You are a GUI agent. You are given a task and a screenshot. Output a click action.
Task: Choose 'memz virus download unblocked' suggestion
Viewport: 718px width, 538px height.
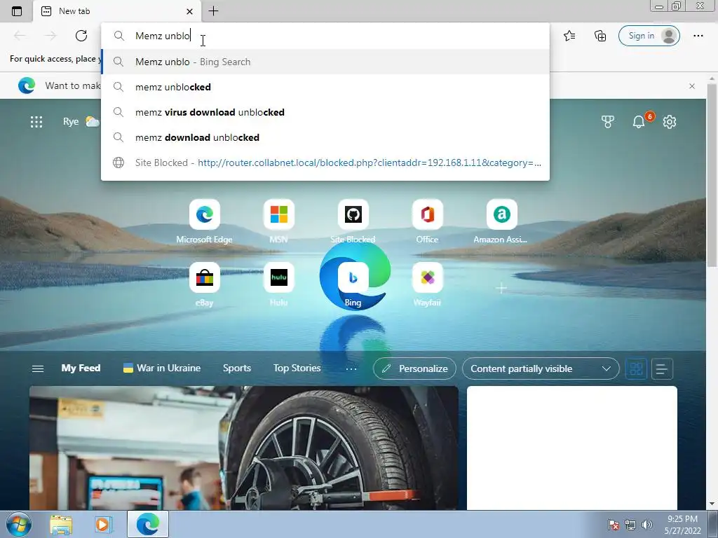[325, 112]
